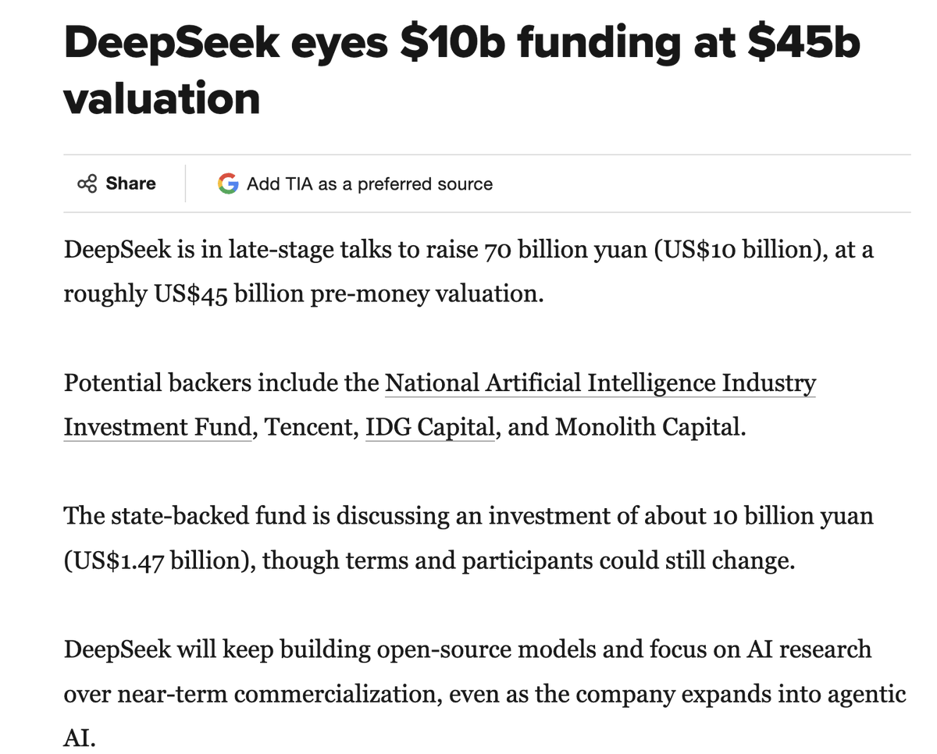Screen dimensions: 937x754
Task: Click the open-source models sentence
Action: coord(484,694)
